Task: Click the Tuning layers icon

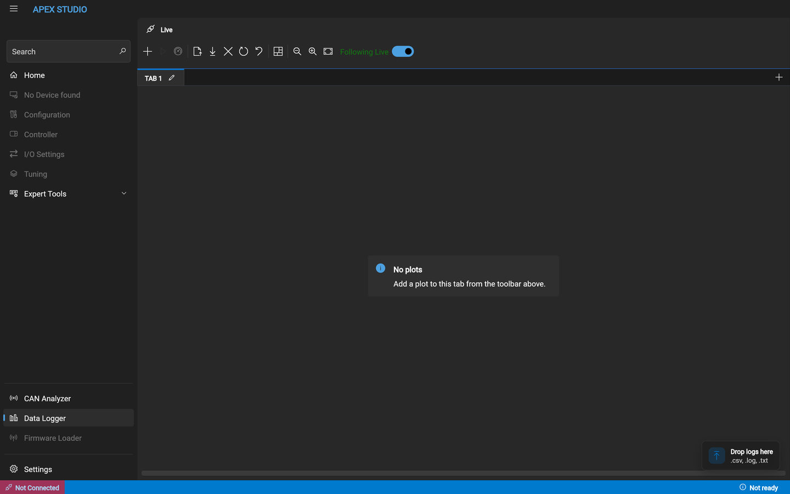Action: tap(14, 173)
